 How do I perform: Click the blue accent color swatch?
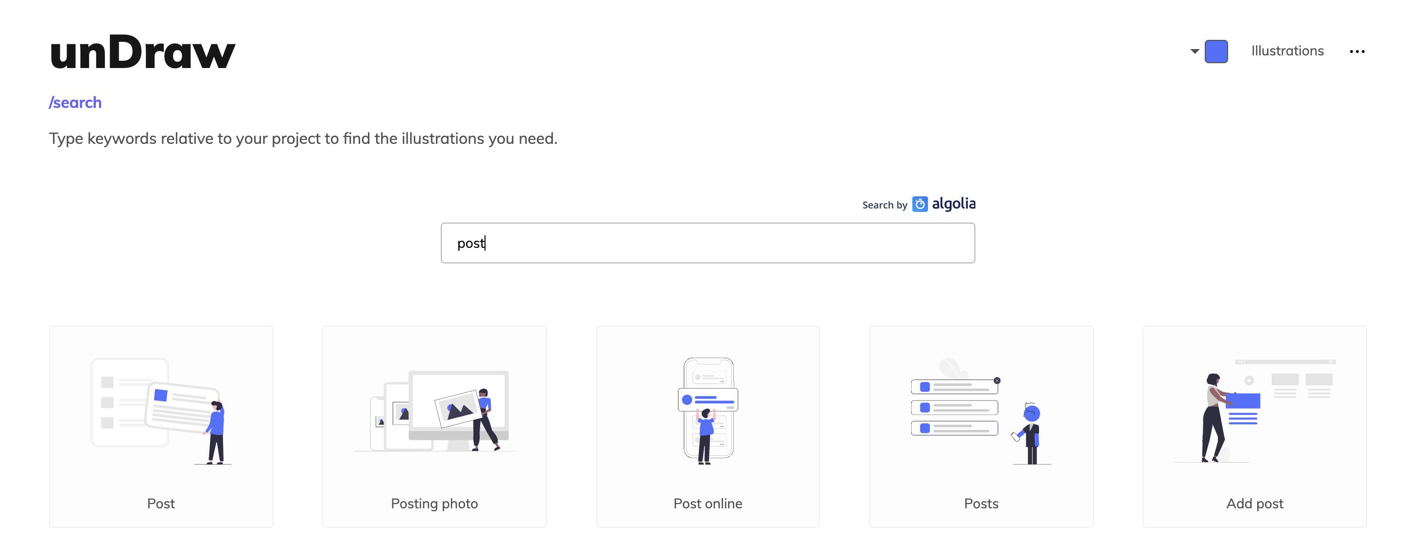[1216, 52]
